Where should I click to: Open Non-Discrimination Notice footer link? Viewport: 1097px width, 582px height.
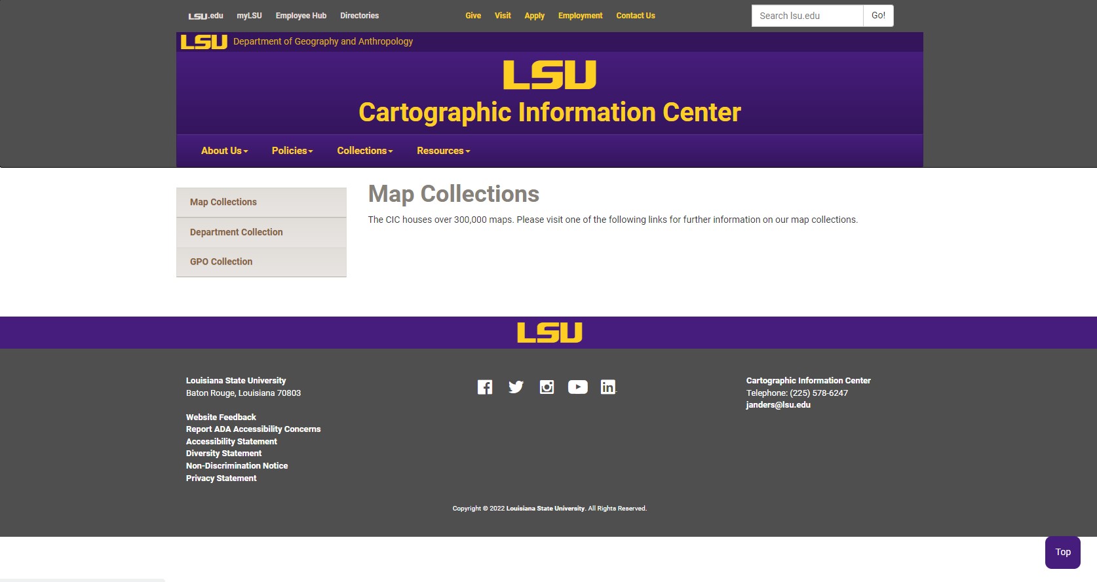[237, 466]
